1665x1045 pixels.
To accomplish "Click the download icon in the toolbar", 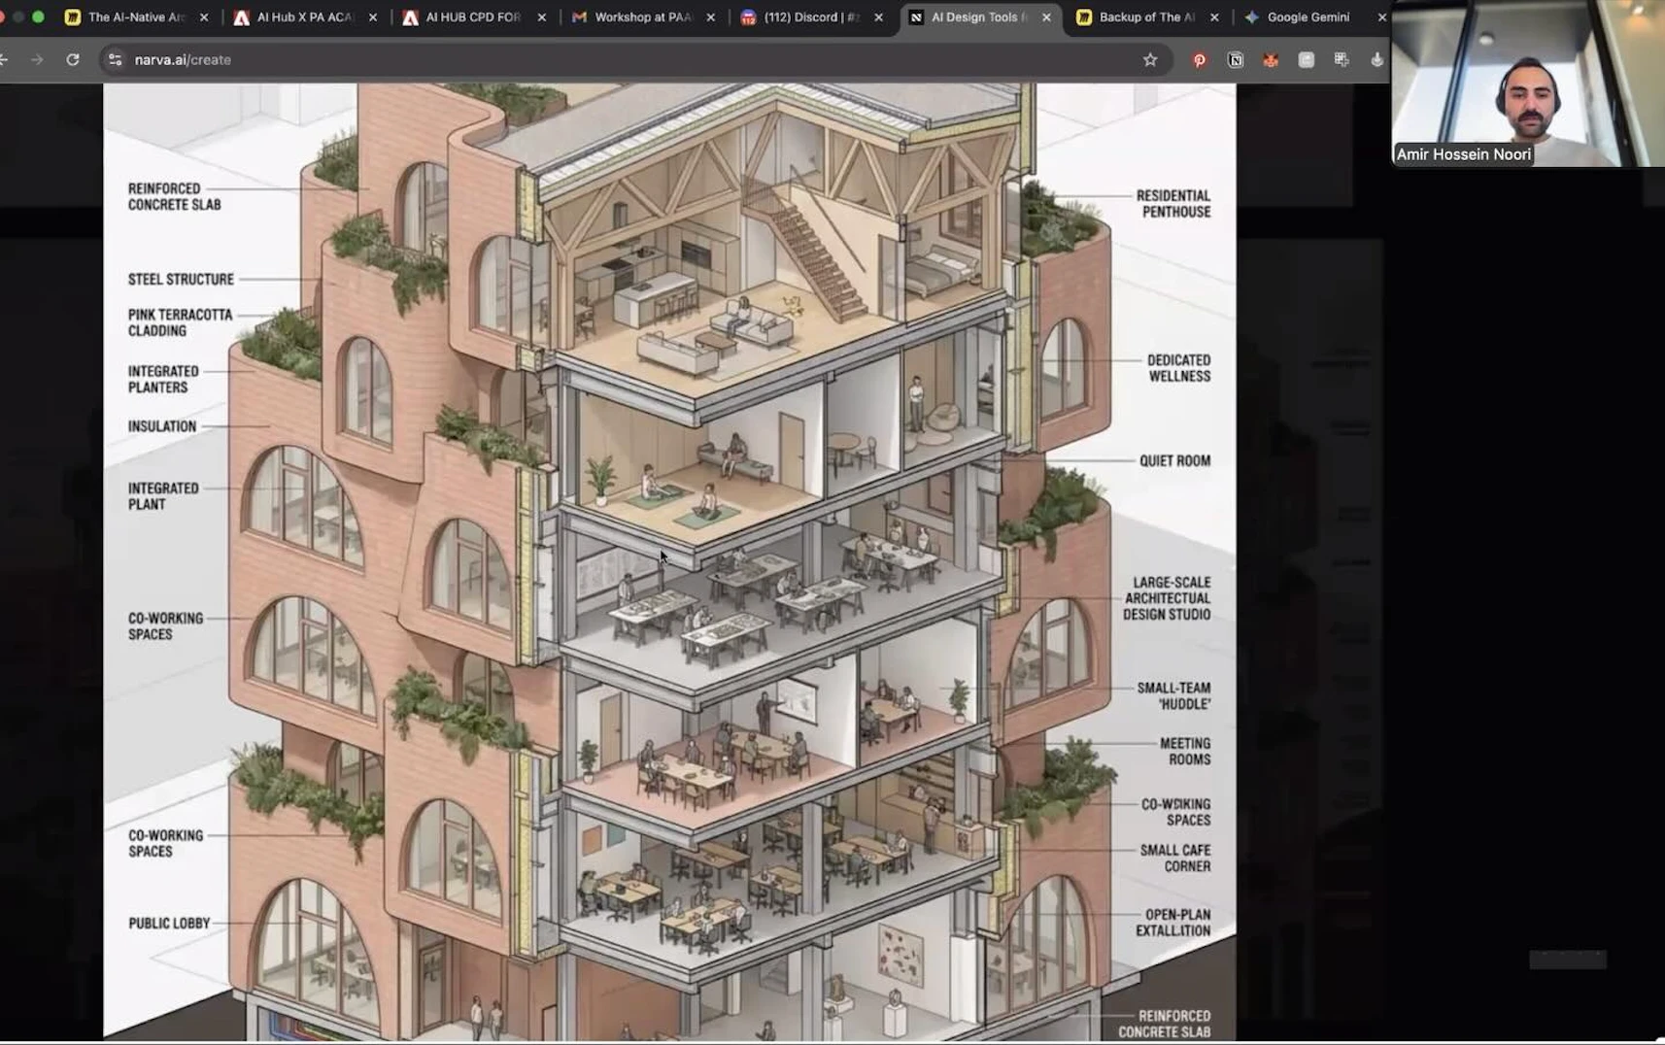I will (x=1376, y=60).
